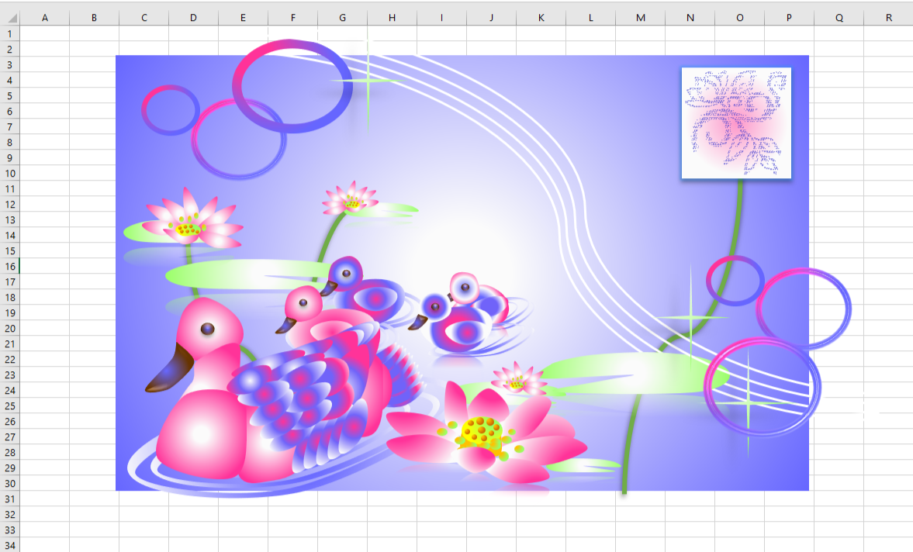Screen dimensions: 913x552
Task: Select column L header
Action: coord(591,18)
